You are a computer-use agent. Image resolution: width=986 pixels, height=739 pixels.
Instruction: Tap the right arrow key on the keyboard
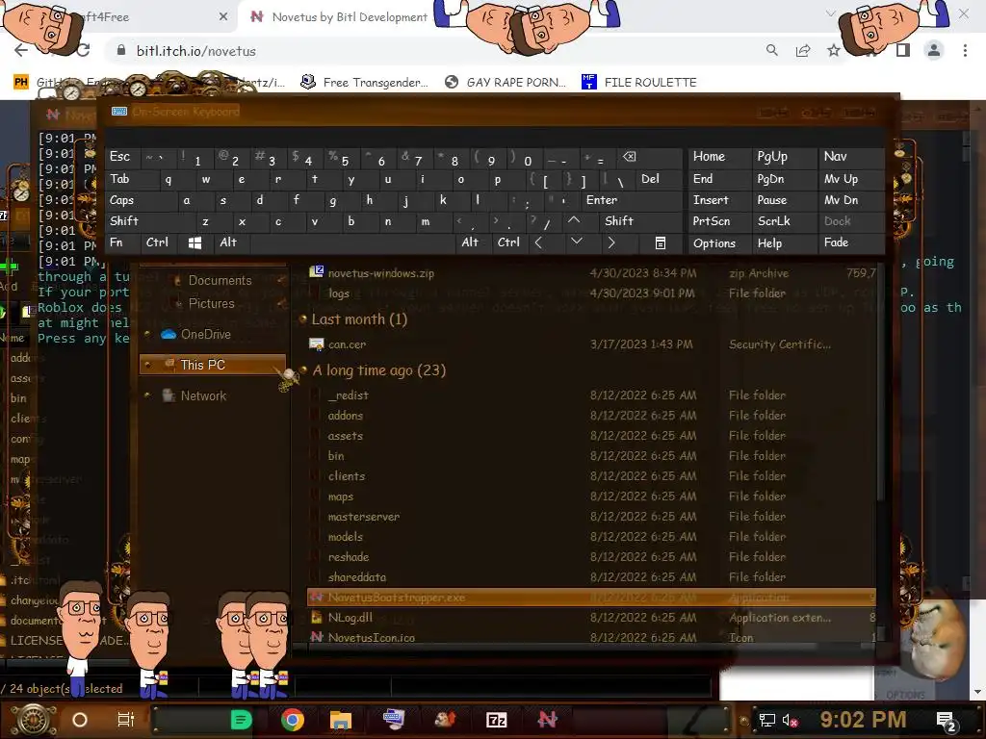(x=610, y=242)
